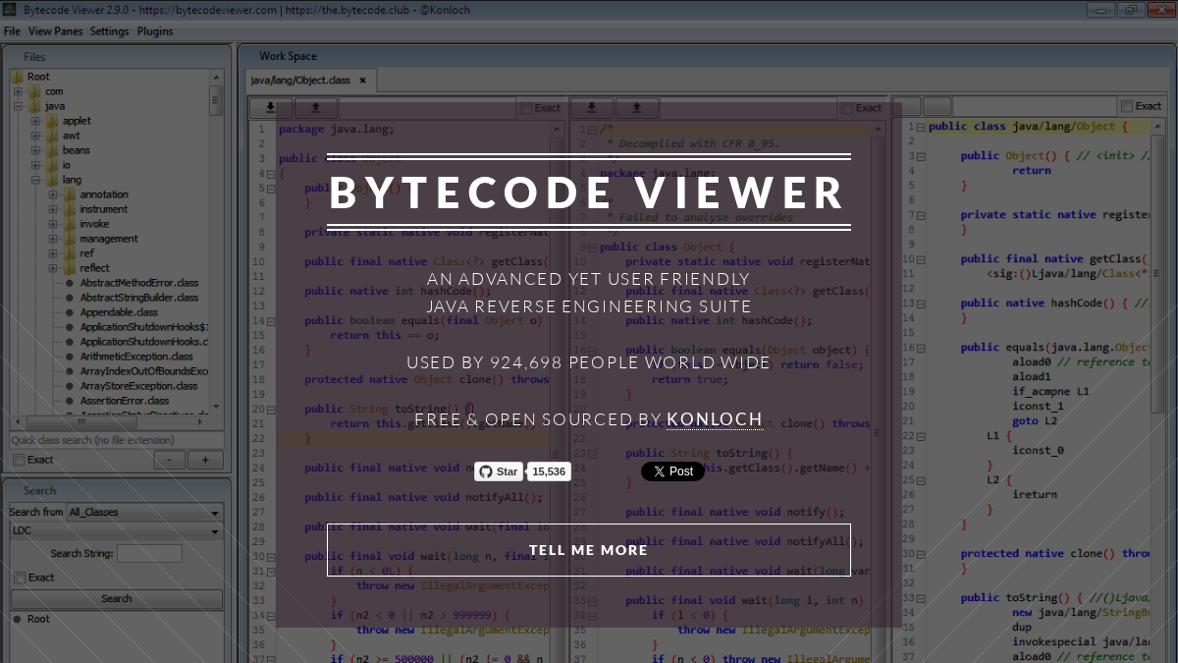Expand the io tree node
This screenshot has width=1178, height=663.
click(35, 165)
